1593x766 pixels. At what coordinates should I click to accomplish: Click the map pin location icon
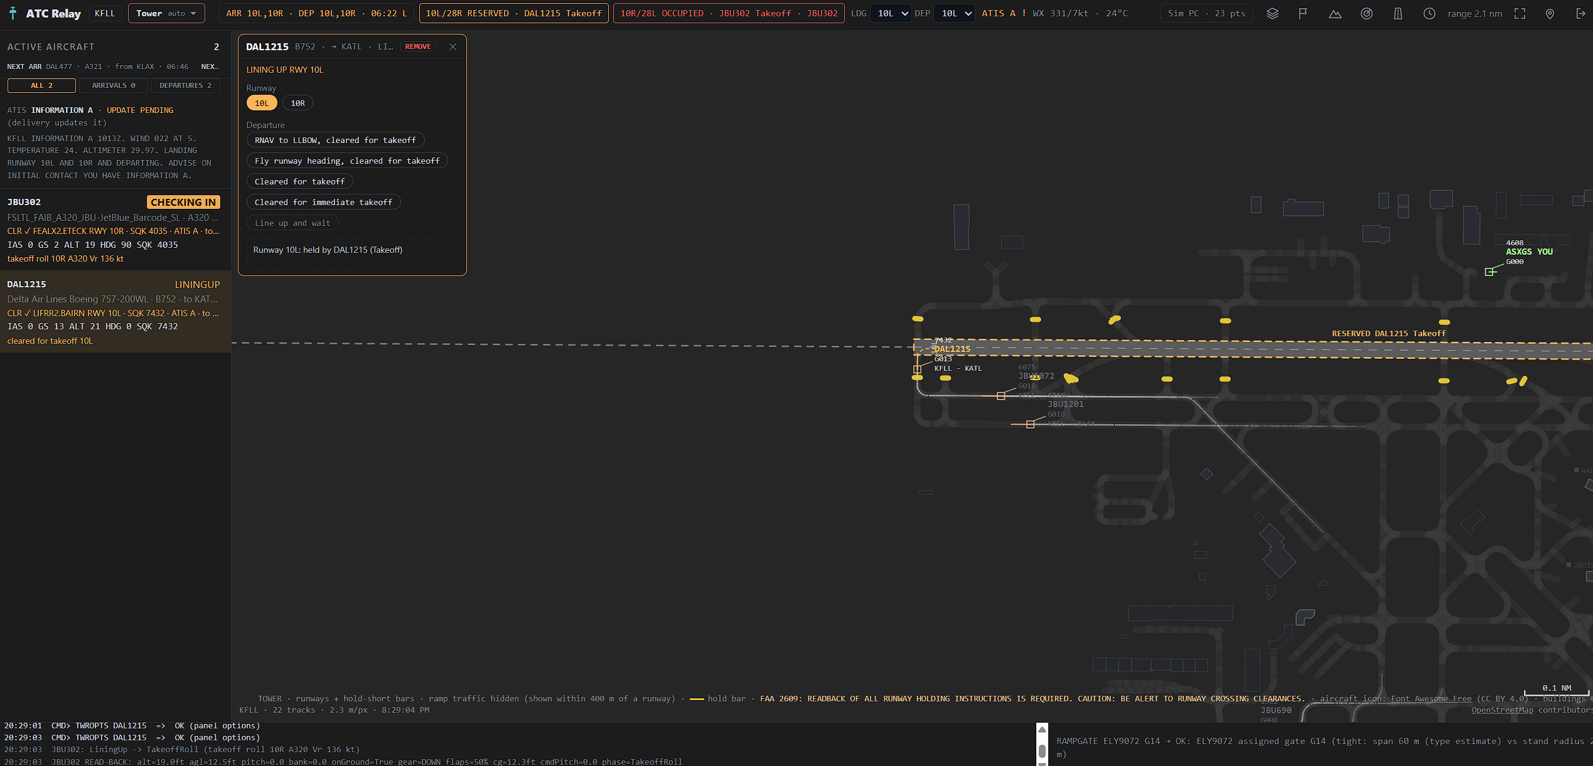1550,13
